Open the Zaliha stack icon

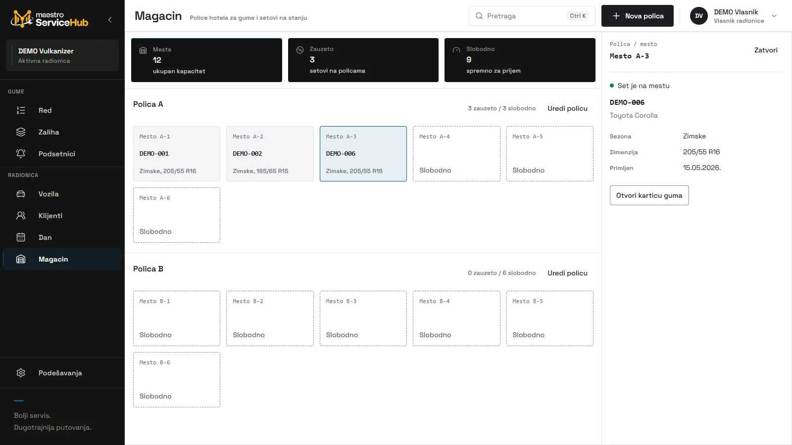21,132
